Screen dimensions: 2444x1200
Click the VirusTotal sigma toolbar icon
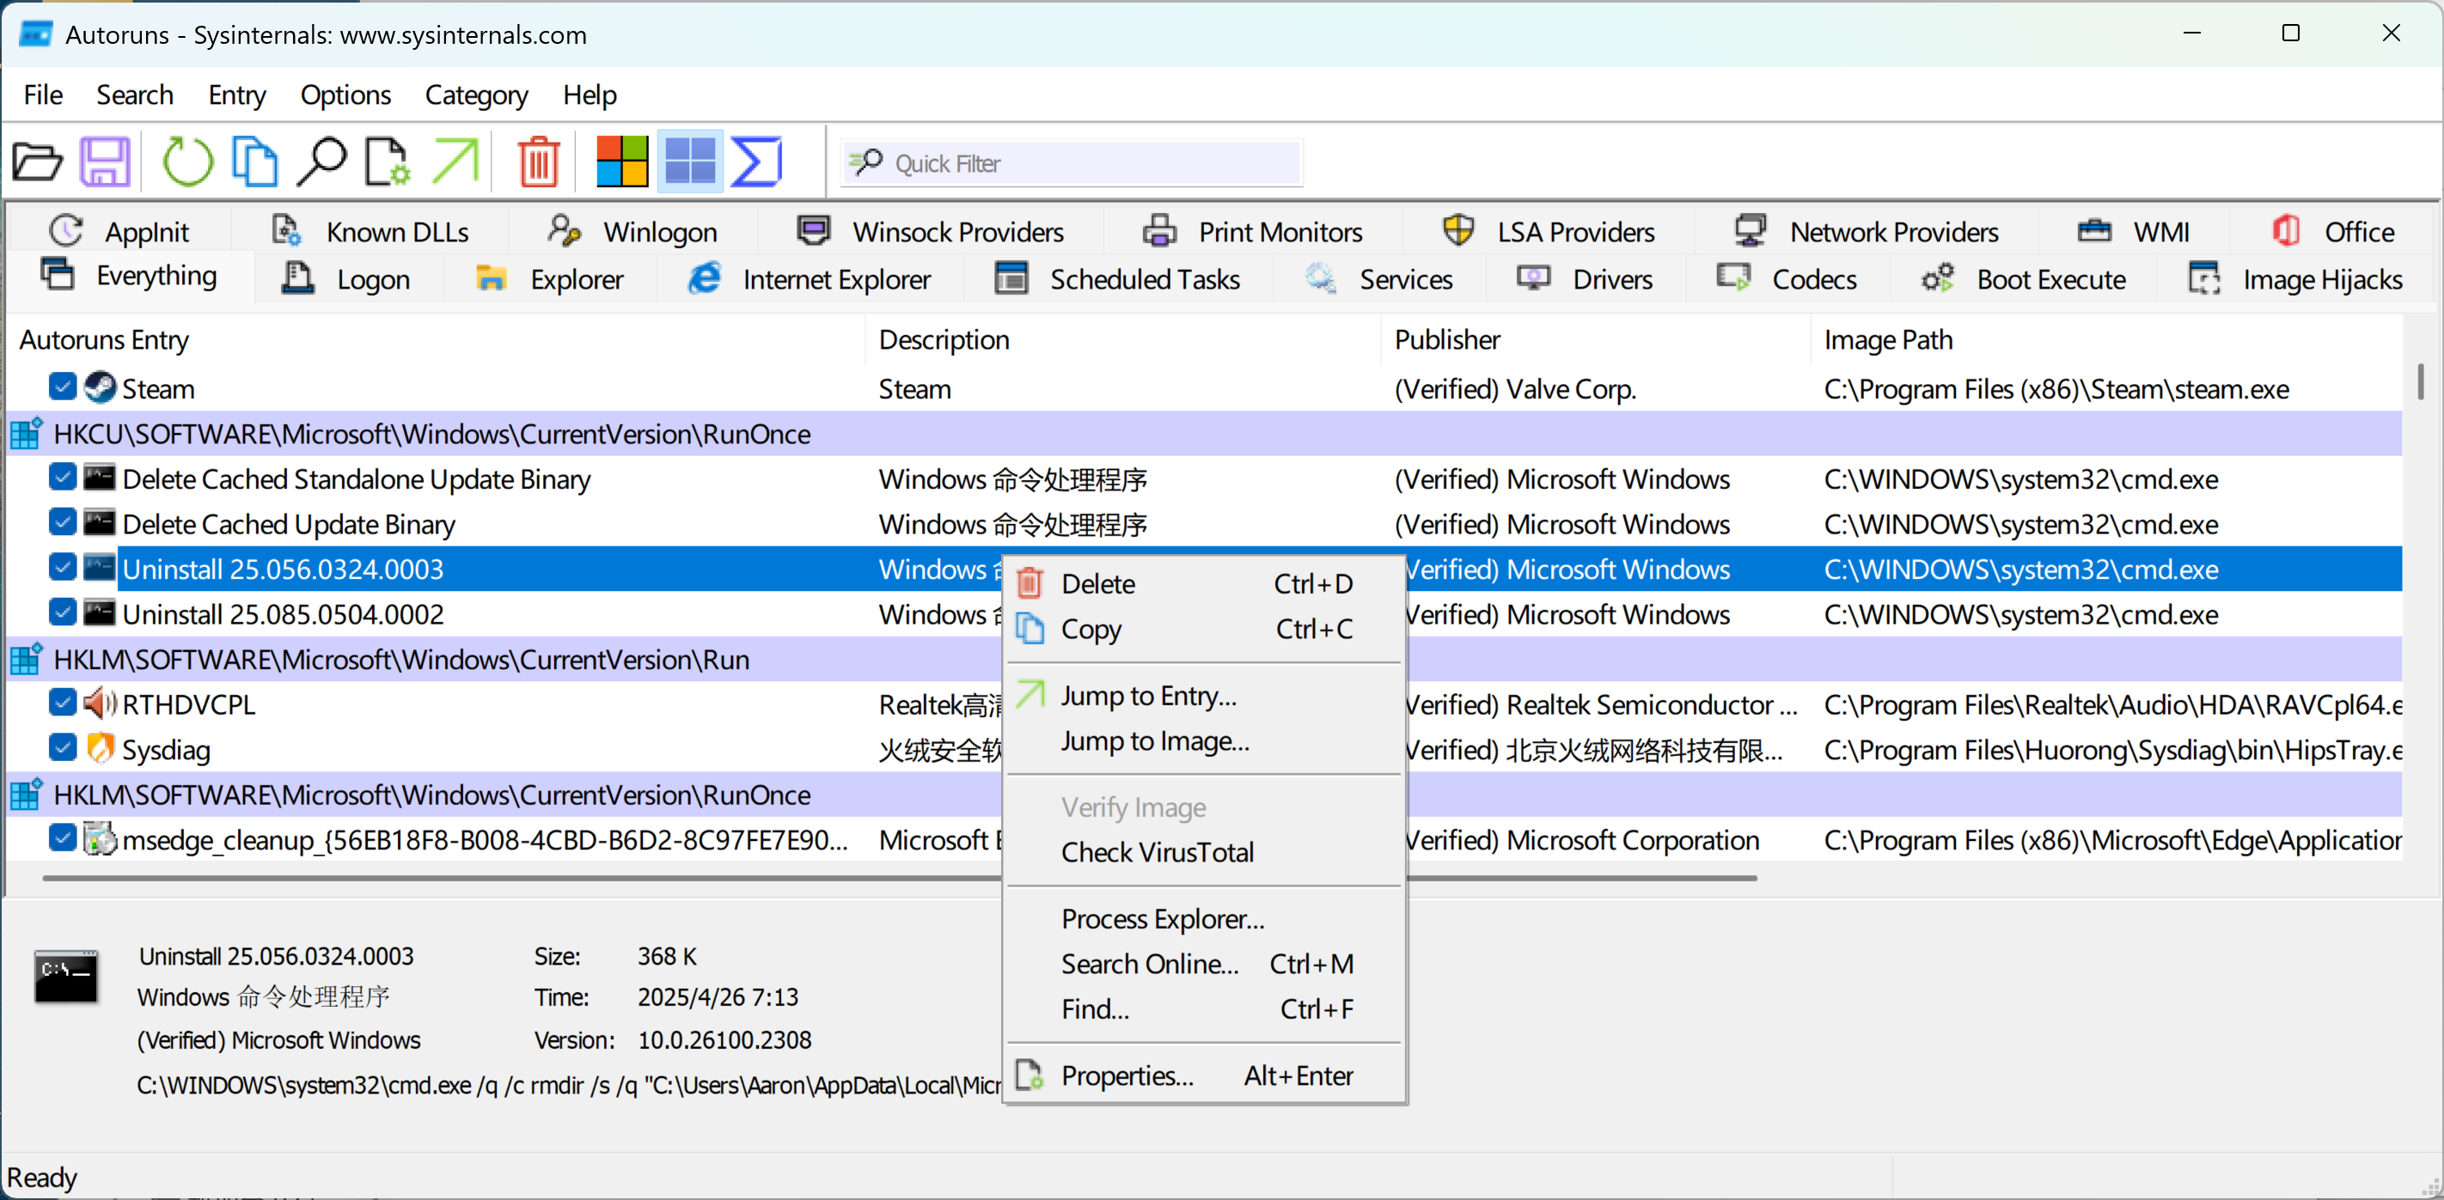pos(757,161)
